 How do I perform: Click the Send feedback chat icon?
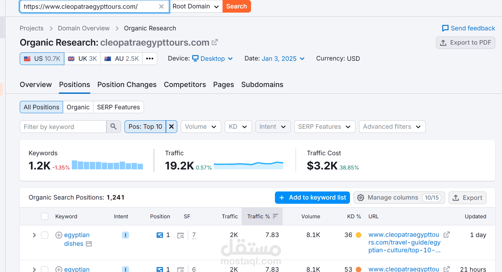tap(445, 28)
